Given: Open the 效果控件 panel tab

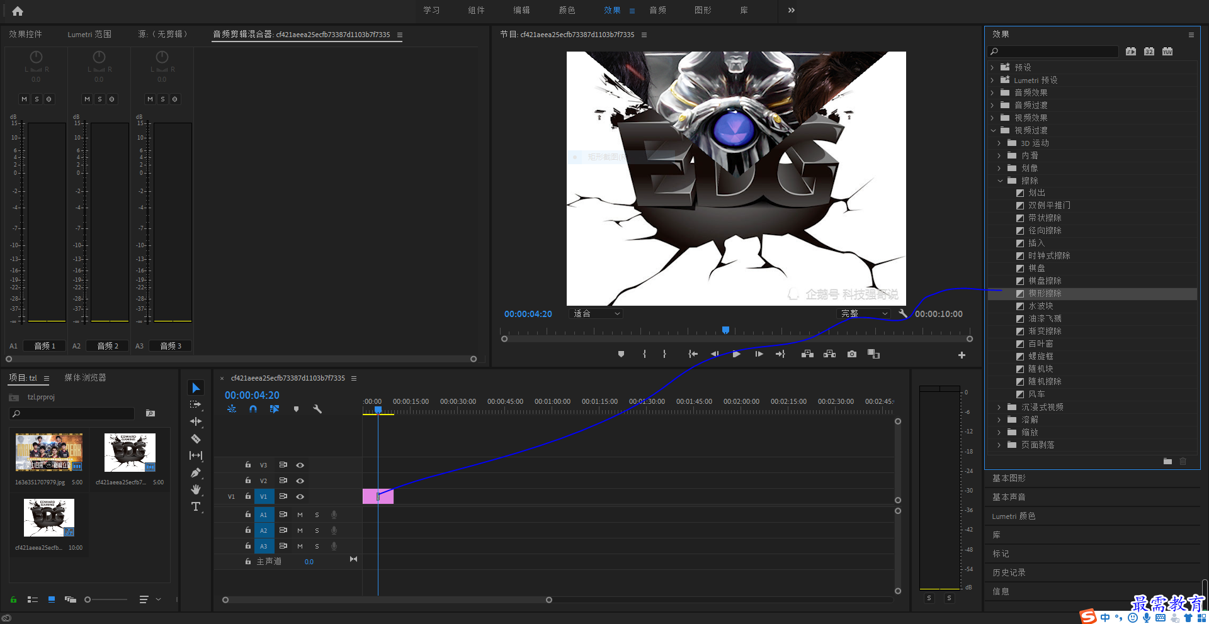Looking at the screenshot, I should pos(25,34).
